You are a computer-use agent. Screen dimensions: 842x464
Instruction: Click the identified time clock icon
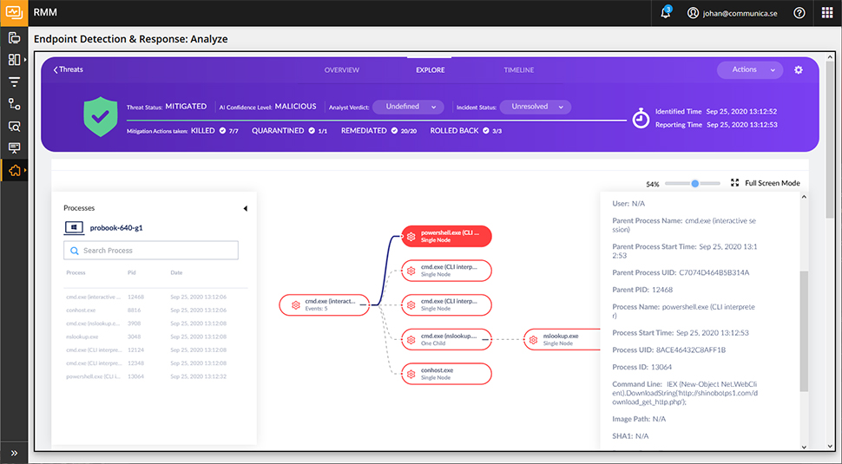click(x=641, y=119)
